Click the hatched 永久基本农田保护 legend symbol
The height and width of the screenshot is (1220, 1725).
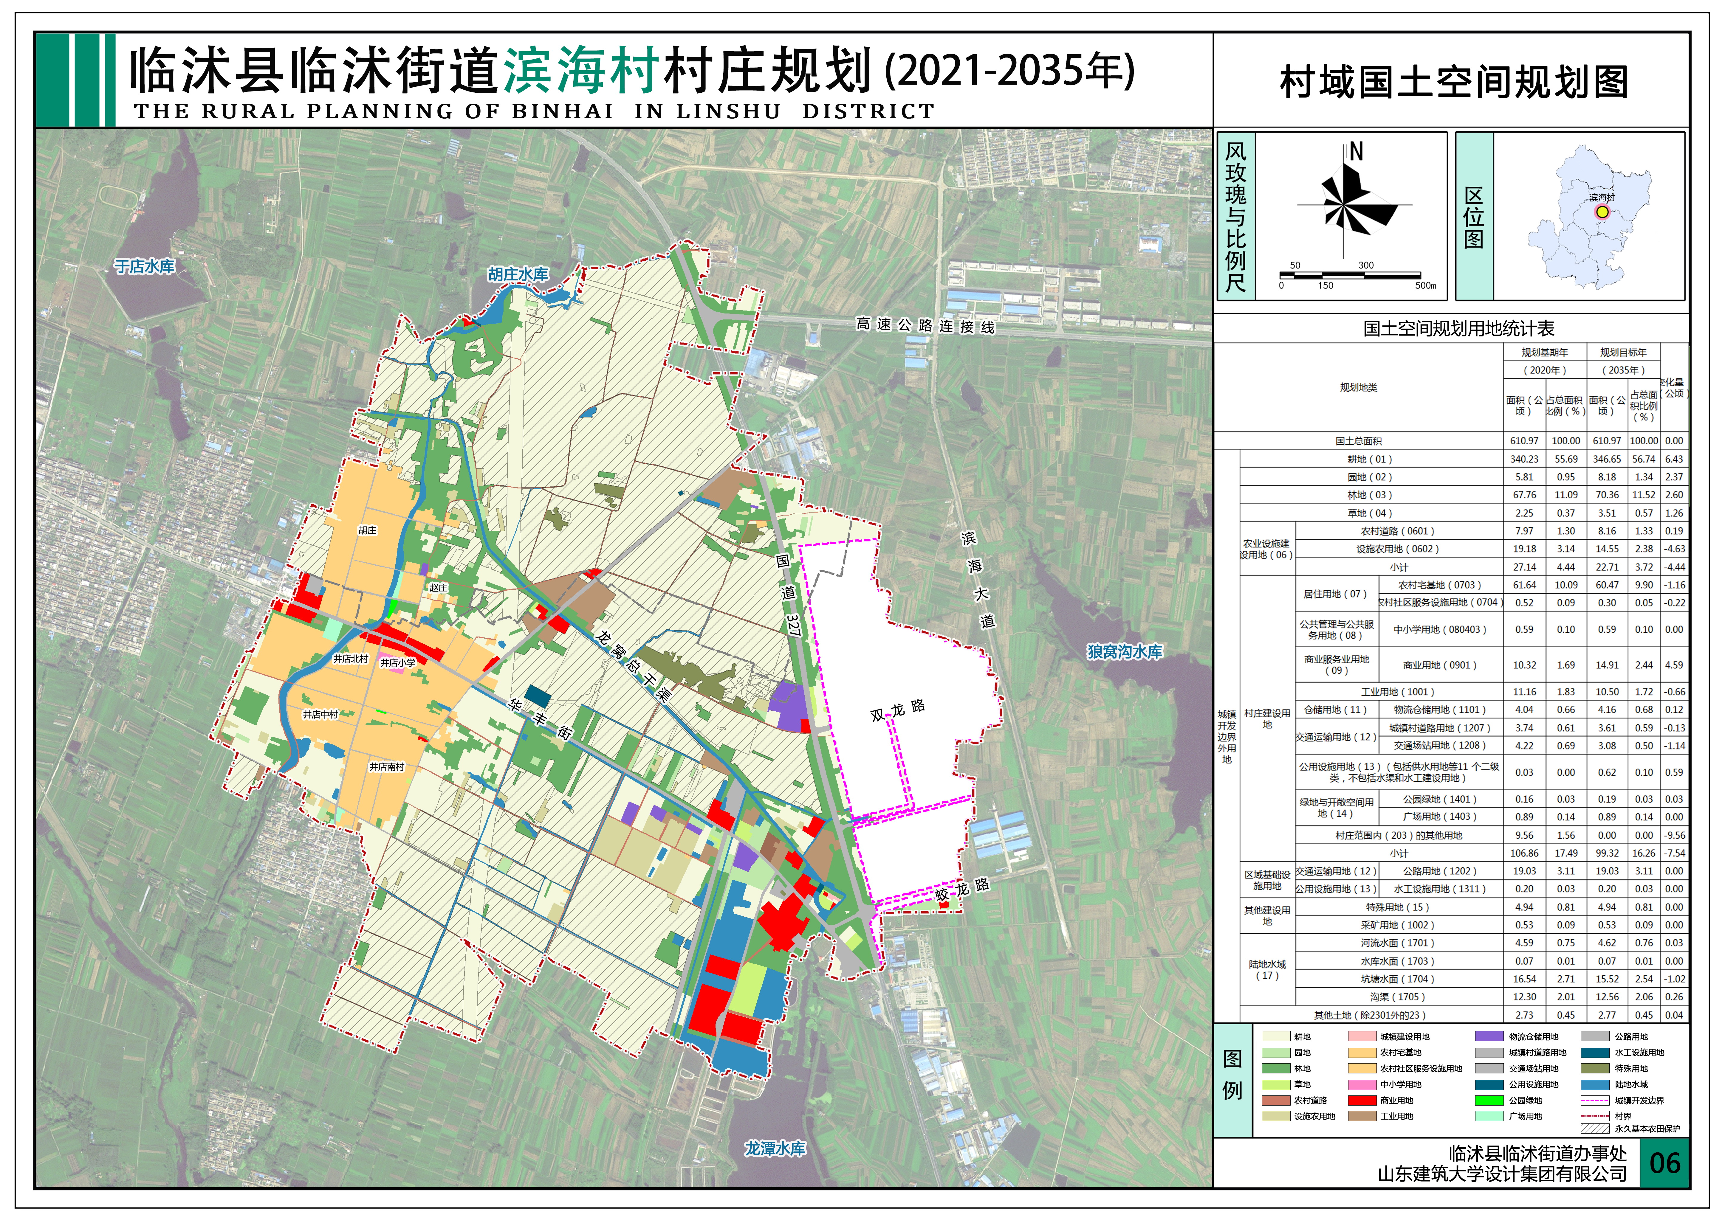pos(1595,1128)
